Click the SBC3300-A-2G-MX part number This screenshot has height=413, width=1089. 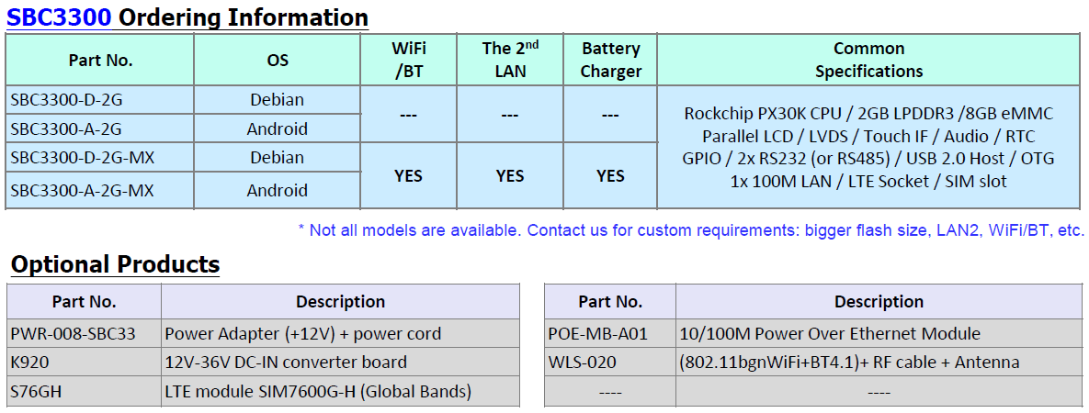coord(82,190)
